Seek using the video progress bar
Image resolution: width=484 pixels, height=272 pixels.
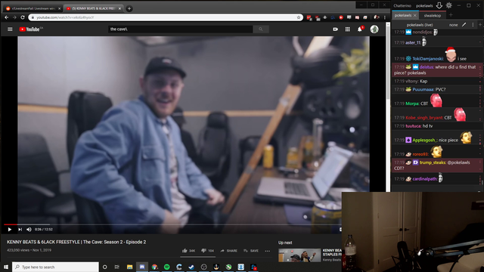173,224
